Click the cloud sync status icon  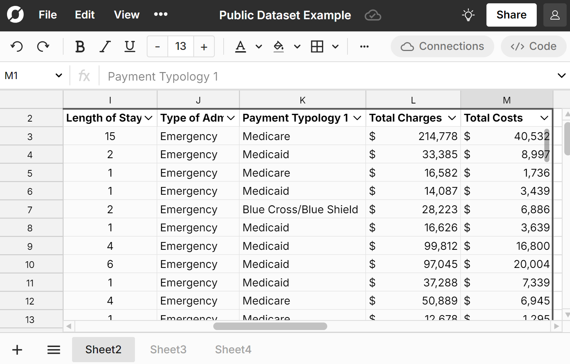pos(373,15)
